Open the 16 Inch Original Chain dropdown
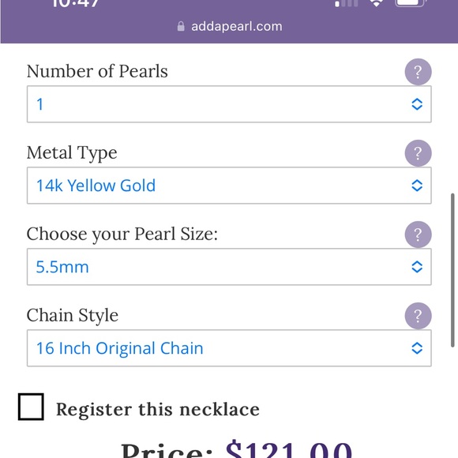Viewport: 458px width, 458px height. 229,348
